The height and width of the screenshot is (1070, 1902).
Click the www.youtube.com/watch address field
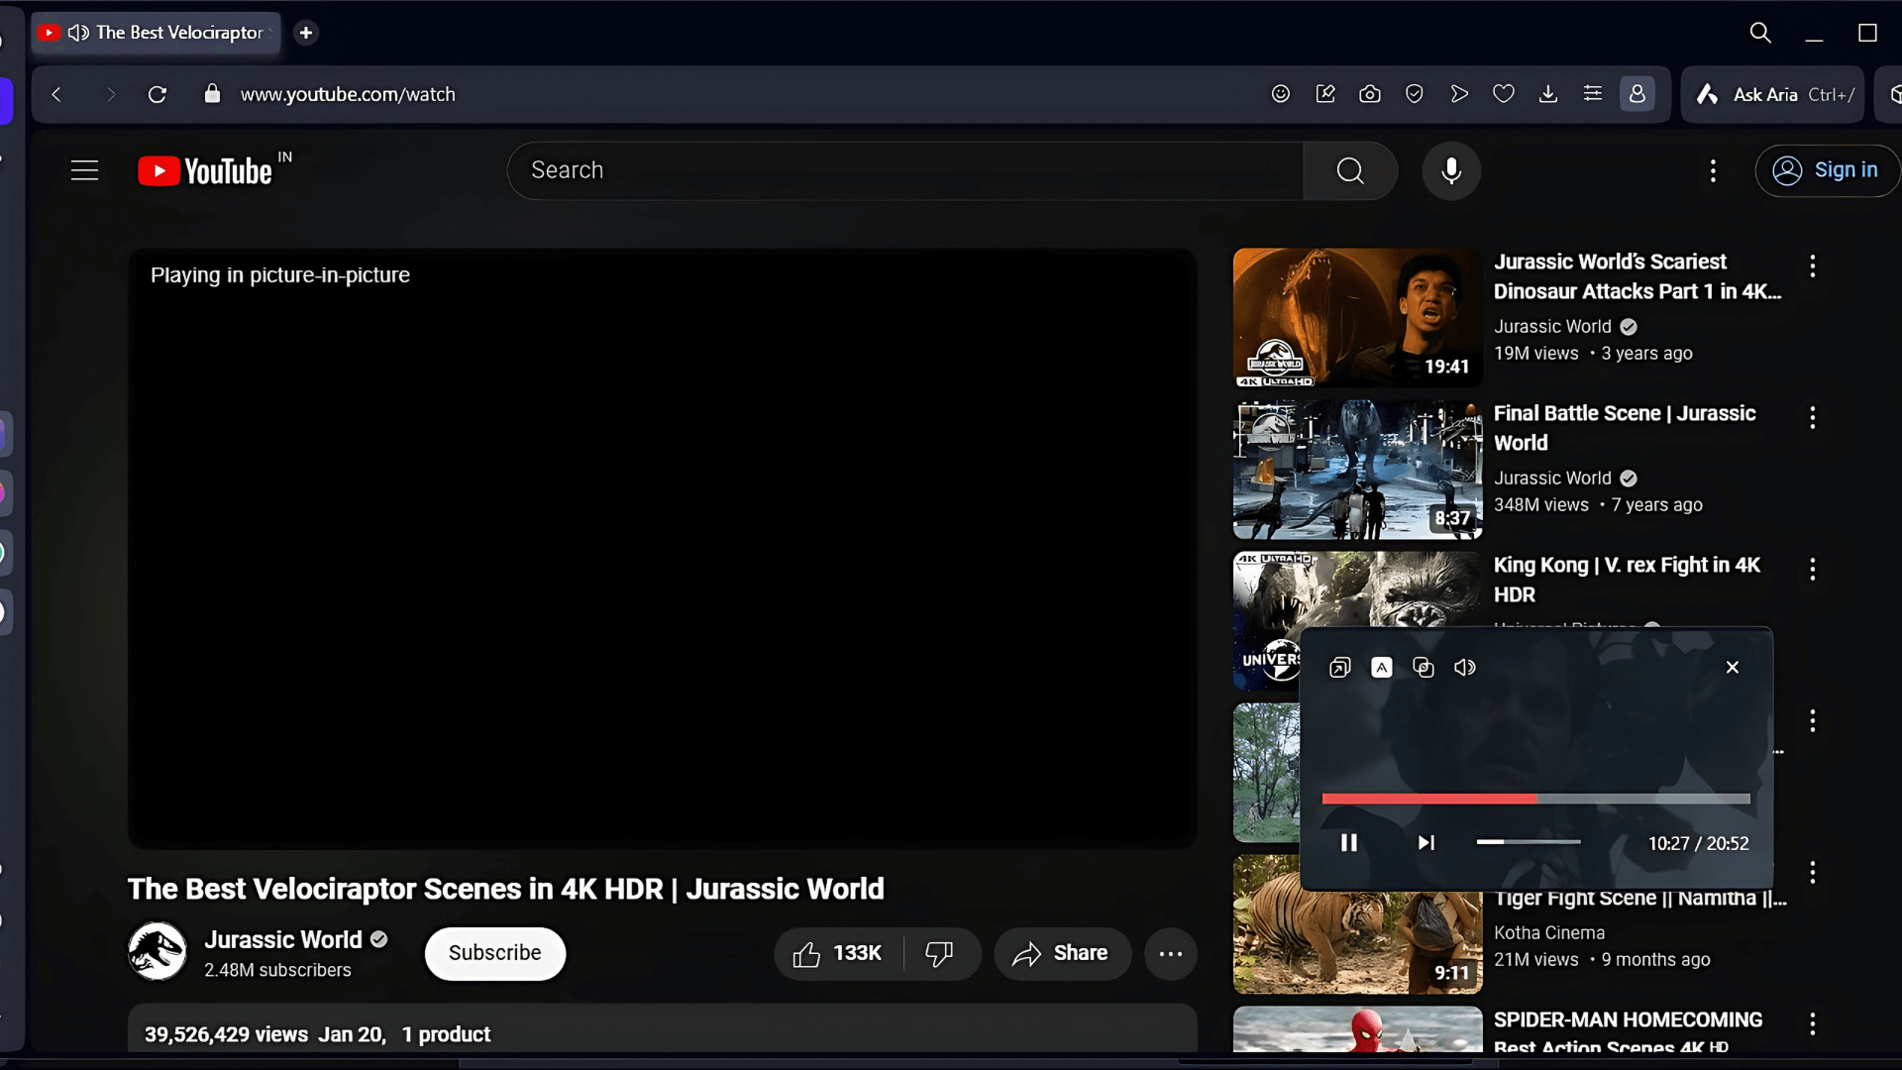point(348,94)
